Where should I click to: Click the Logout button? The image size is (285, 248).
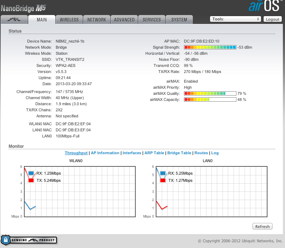(272, 19)
